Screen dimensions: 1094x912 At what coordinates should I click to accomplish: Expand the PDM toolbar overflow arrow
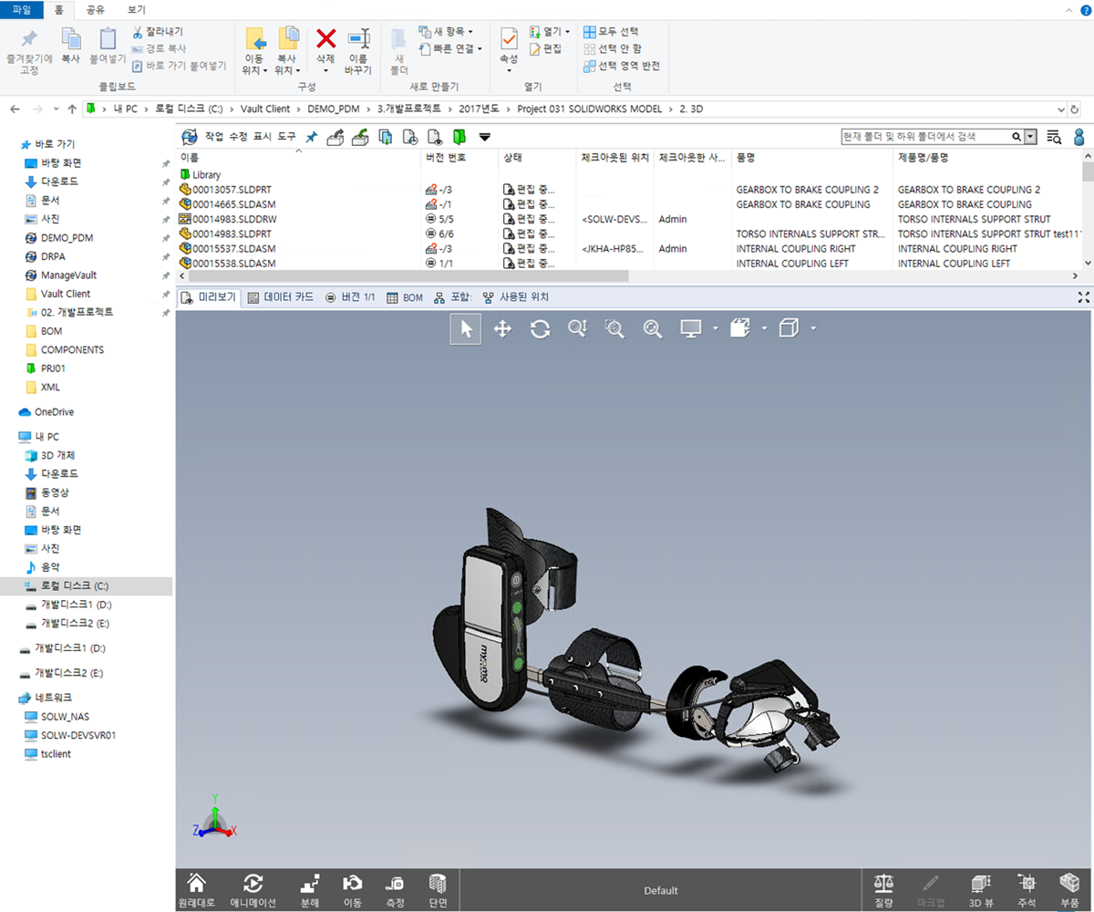[x=485, y=138]
